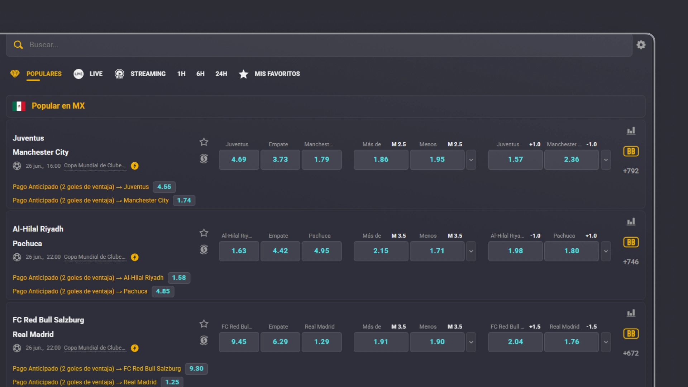688x387 pixels.
Task: Open statistics icon for FC Red Bull Salzburg match
Action: click(631, 313)
